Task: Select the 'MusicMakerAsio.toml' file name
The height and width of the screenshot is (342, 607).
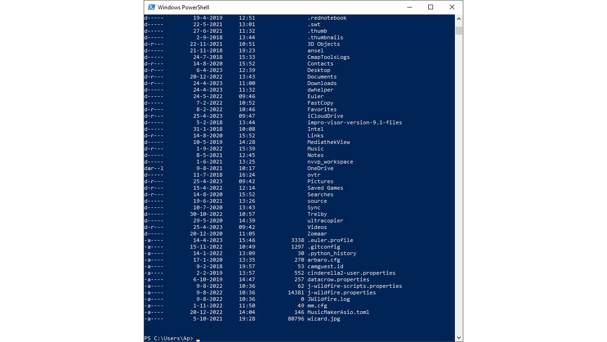Action: (x=338, y=312)
